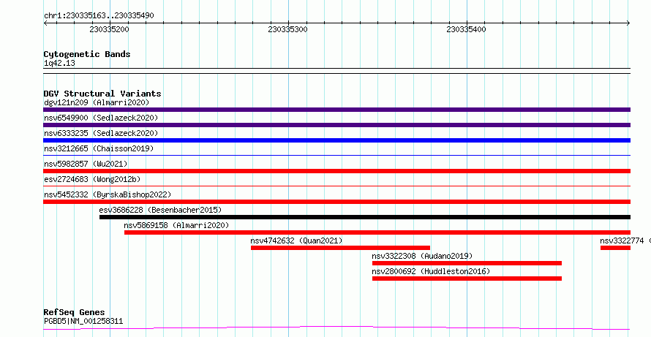Select the black bar under esv3686228

pos(365,217)
